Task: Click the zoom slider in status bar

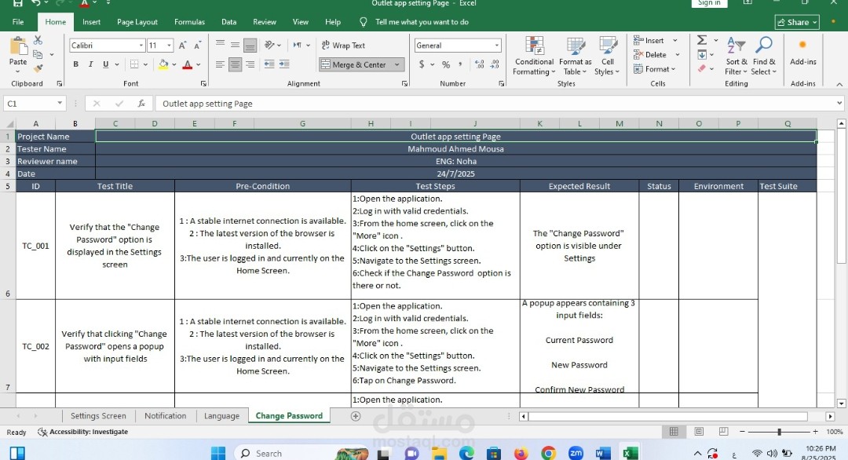Action: [779, 432]
